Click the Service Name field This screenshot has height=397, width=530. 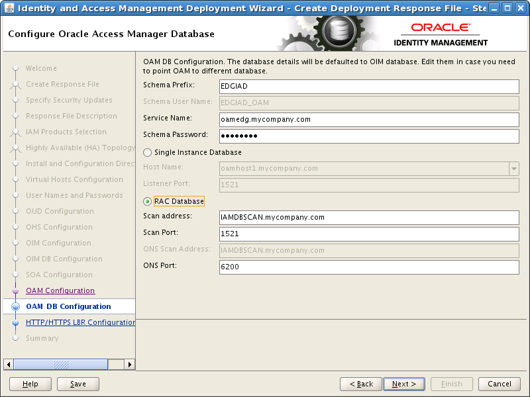369,120
